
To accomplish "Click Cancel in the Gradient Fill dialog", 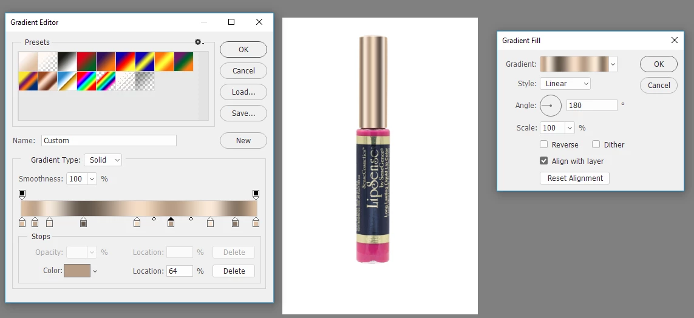I will 659,86.
